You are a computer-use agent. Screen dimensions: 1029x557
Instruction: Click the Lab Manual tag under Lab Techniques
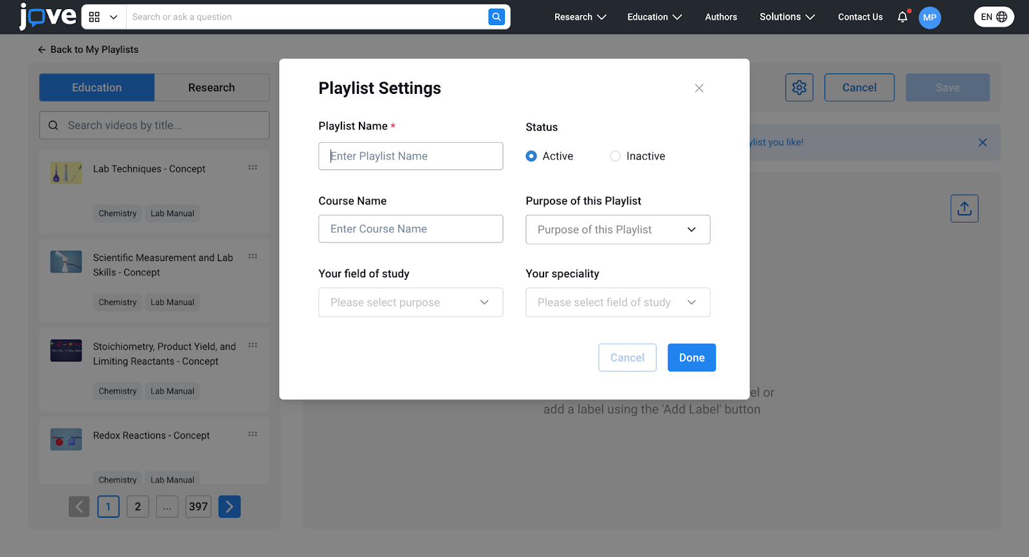[172, 214]
